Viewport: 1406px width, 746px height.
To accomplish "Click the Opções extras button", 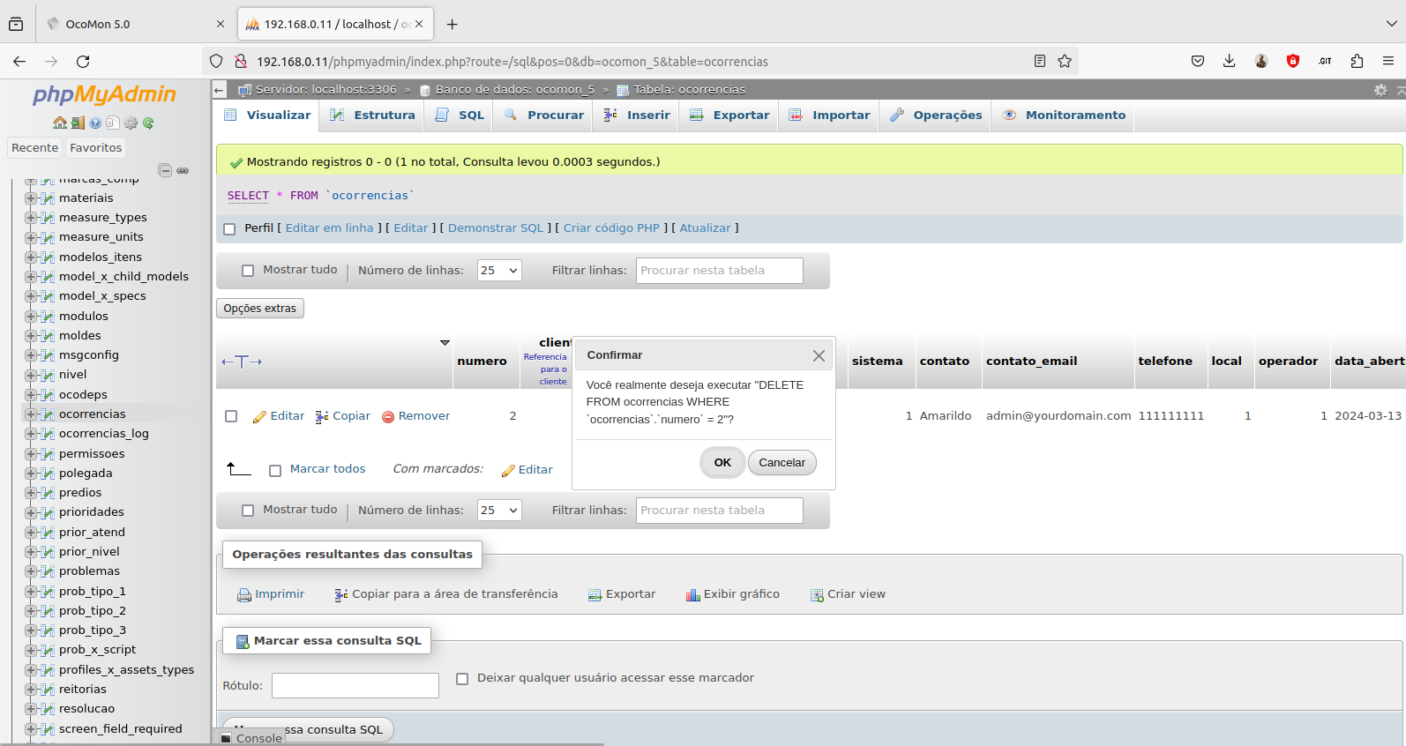I will tap(260, 309).
